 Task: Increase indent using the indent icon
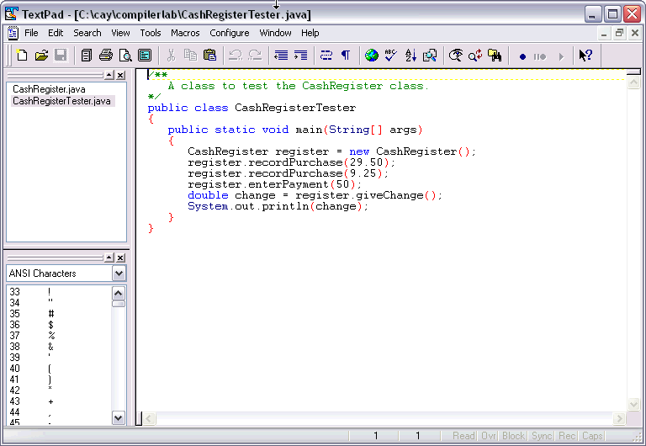[x=301, y=56]
